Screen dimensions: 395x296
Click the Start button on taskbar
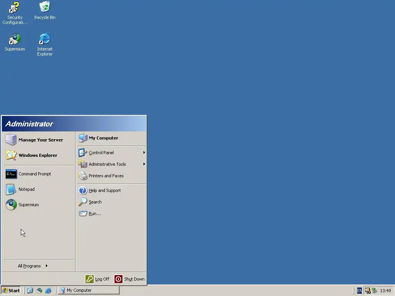tap(10, 291)
